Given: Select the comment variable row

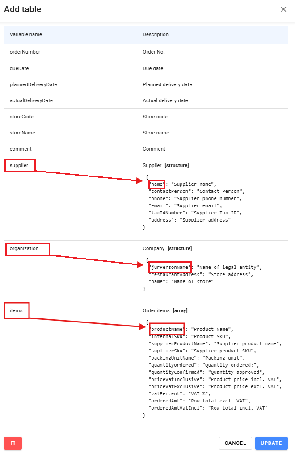Looking at the screenshot, I should (x=146, y=149).
